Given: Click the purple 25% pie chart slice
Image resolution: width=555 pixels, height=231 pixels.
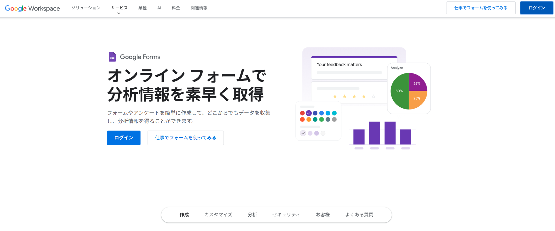Looking at the screenshot, I should [417, 83].
